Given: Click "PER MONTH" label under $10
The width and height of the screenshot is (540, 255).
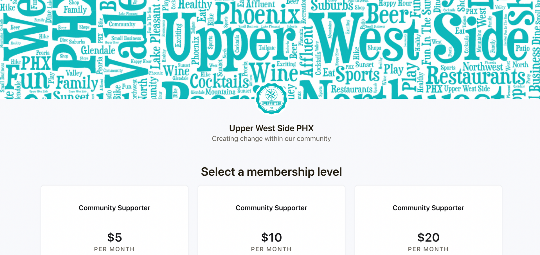Looking at the screenshot, I should coord(271,249).
